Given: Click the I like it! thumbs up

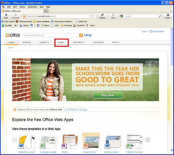Looking at the screenshot, I should [25, 25].
